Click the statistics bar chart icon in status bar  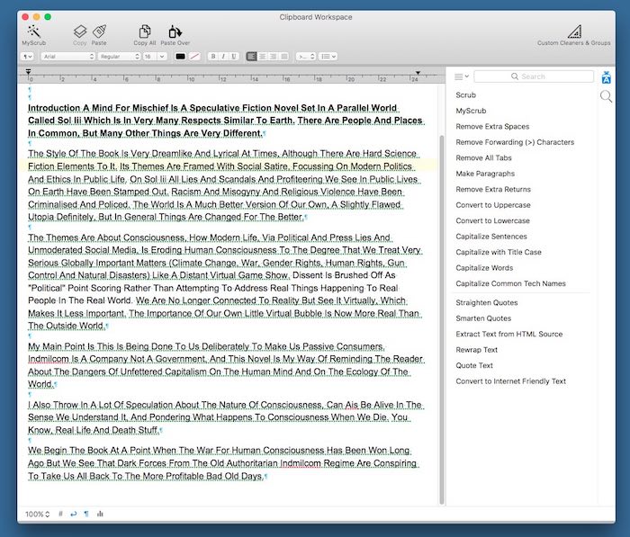(99, 514)
